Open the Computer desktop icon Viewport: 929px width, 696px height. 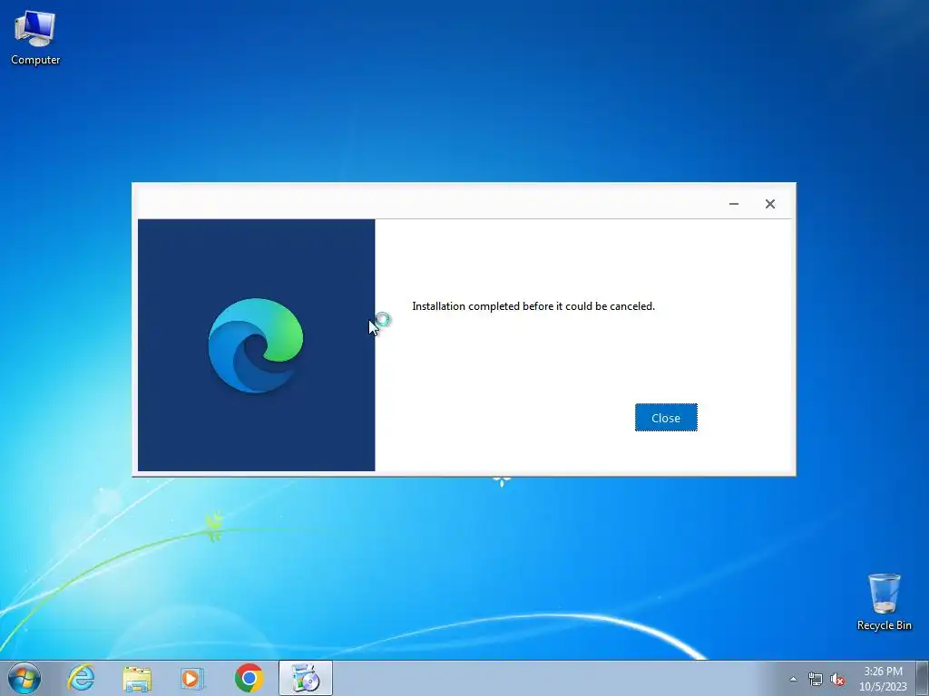point(35,38)
